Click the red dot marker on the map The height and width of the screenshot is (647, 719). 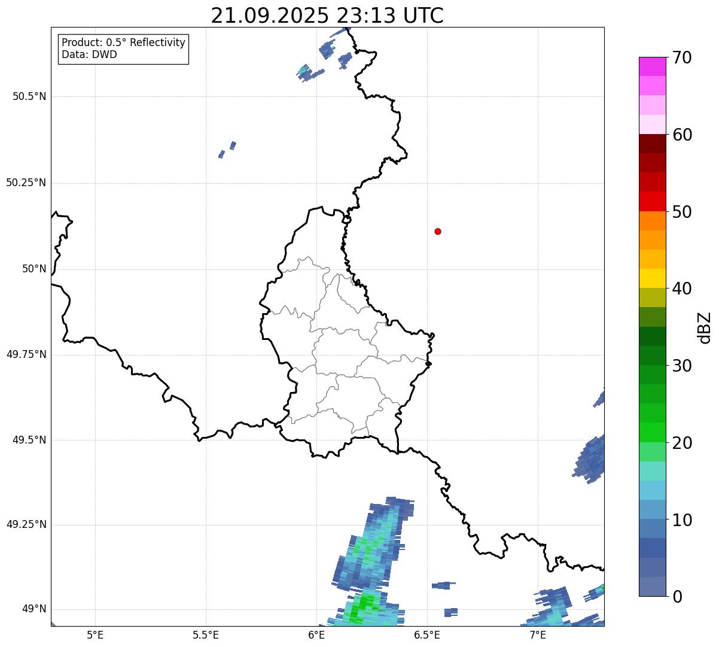click(438, 231)
